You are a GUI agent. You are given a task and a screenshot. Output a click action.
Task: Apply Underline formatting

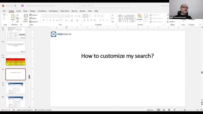click(50, 20)
